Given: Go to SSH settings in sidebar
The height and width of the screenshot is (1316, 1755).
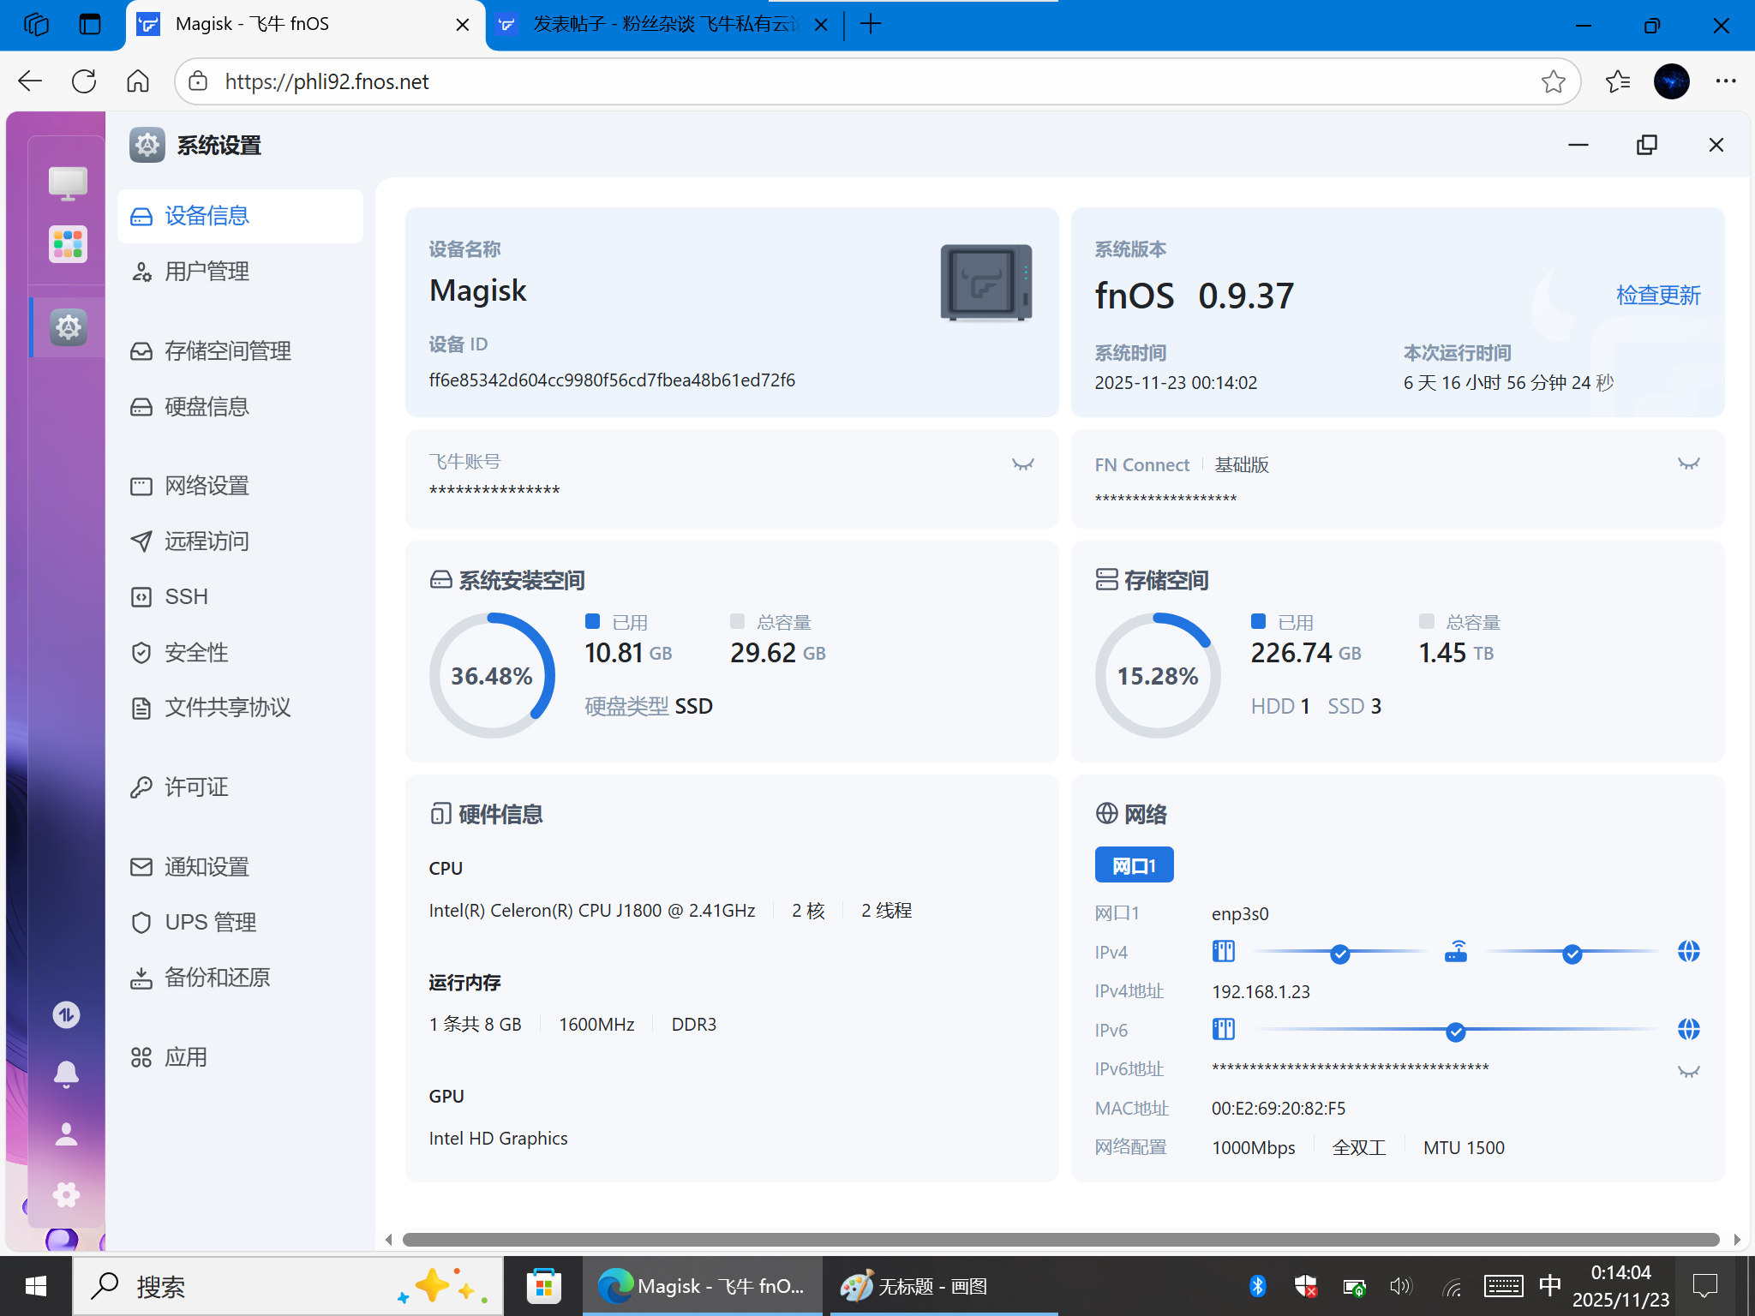Looking at the screenshot, I should 186,596.
